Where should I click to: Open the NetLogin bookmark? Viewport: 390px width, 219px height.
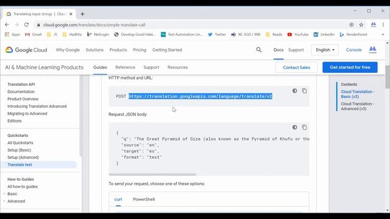[98, 35]
